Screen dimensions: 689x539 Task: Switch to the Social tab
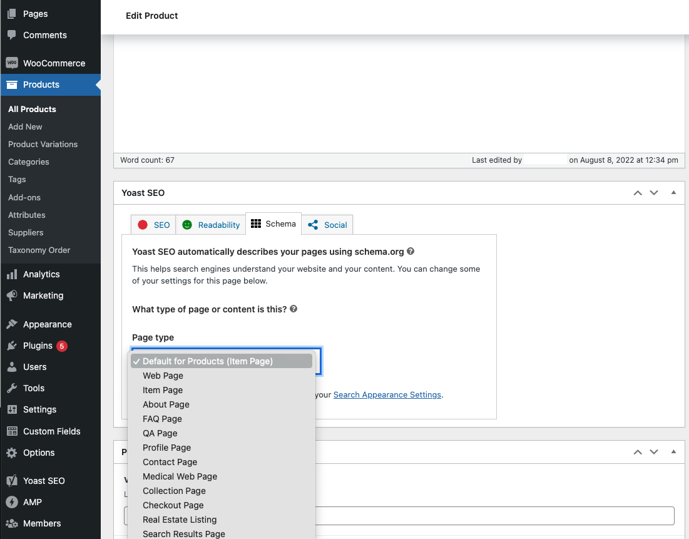[327, 224]
